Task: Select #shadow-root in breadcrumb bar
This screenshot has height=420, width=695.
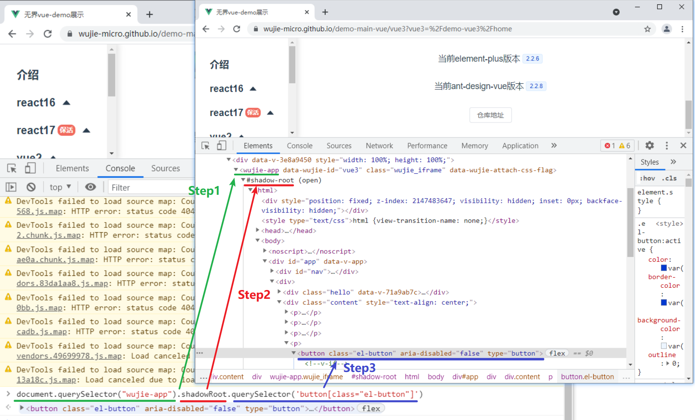Action: click(x=374, y=377)
